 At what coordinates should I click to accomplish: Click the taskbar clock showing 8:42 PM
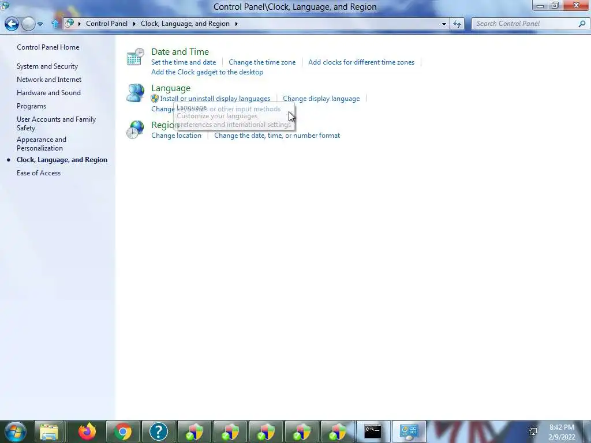[562, 432]
